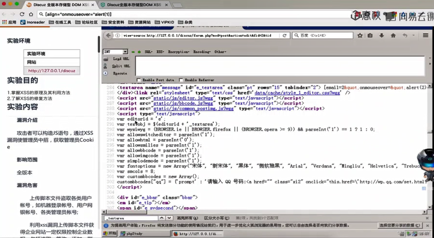Switch to phpStudy taskbar item
Viewport: 434px width, 238px height.
pos(144,234)
